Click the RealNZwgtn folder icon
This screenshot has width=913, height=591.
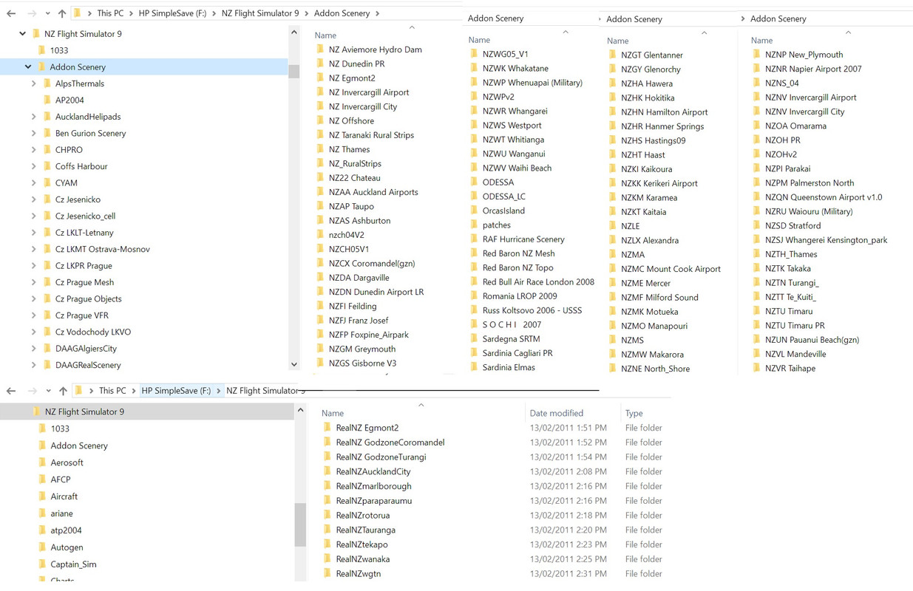(327, 573)
